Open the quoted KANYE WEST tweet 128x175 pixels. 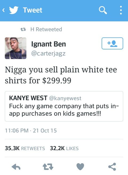(64, 106)
